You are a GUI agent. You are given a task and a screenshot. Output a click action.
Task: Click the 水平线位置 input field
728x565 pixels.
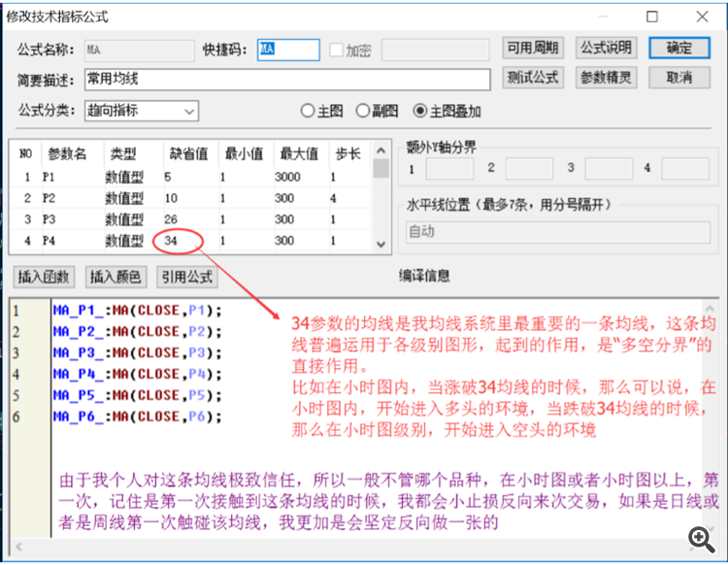558,232
